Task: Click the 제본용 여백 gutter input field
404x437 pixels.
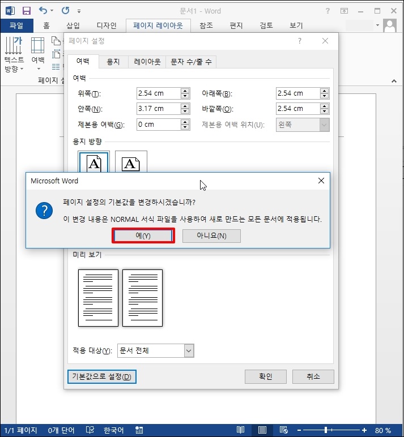Action: pyautogui.click(x=159, y=125)
